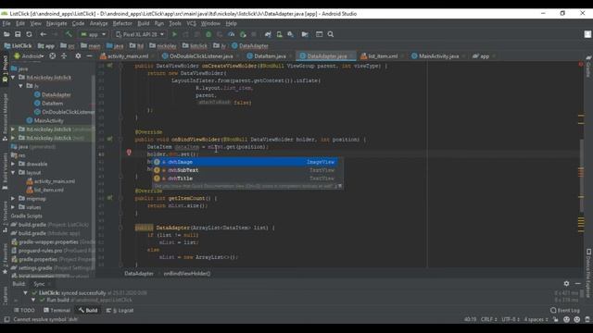Hide the project panel with the minus icon
Viewport: 593px width, 333px height.
tap(89, 55)
